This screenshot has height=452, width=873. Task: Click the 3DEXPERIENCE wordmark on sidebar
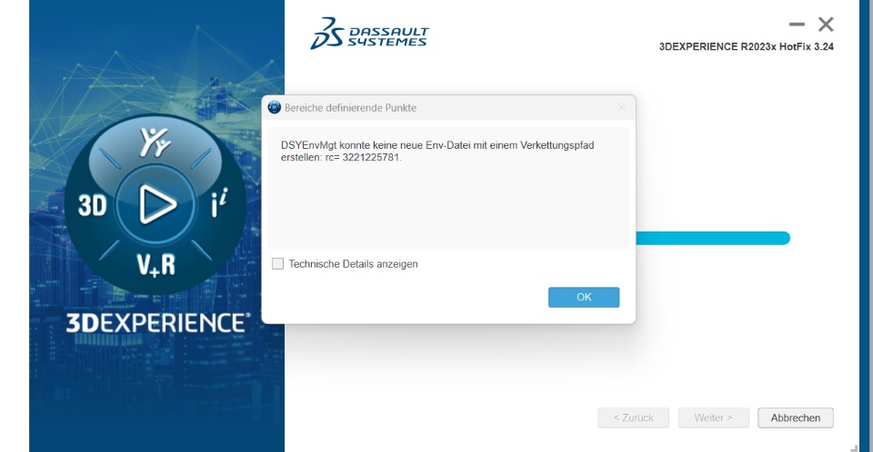(x=158, y=323)
